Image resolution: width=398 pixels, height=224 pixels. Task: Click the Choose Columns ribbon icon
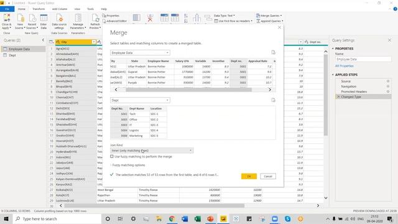click(137, 18)
